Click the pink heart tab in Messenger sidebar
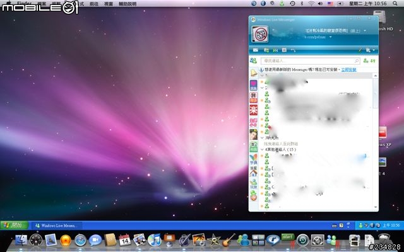The width and height of the screenshot is (404, 252). click(254, 86)
